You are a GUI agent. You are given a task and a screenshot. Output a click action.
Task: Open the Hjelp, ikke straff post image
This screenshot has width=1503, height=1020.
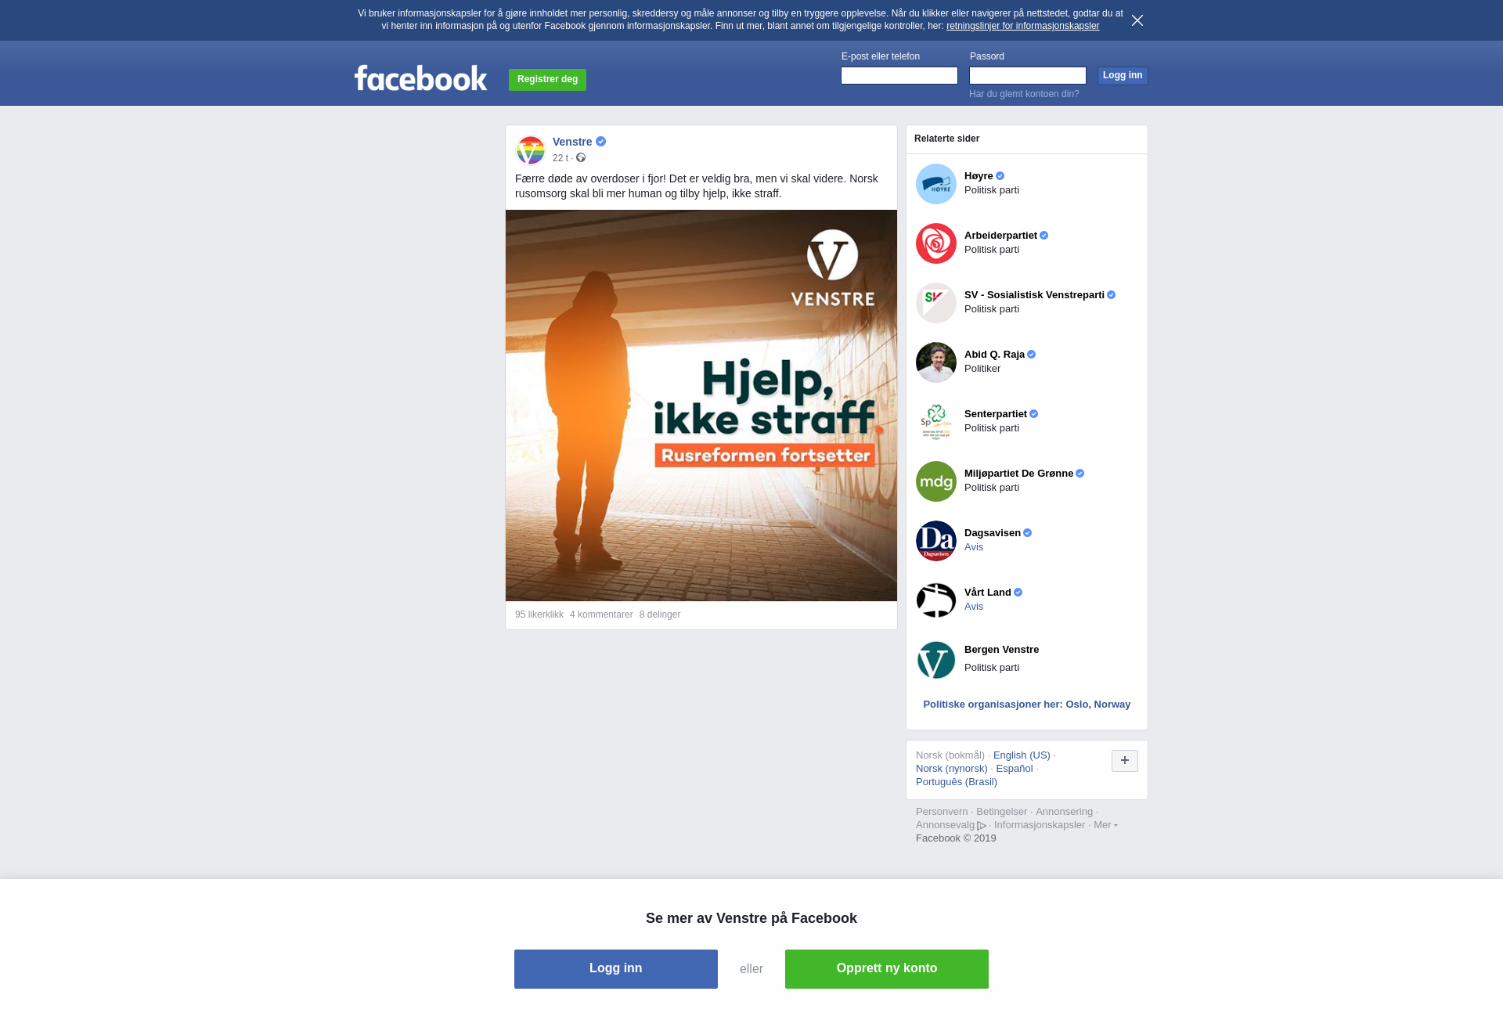click(x=701, y=405)
